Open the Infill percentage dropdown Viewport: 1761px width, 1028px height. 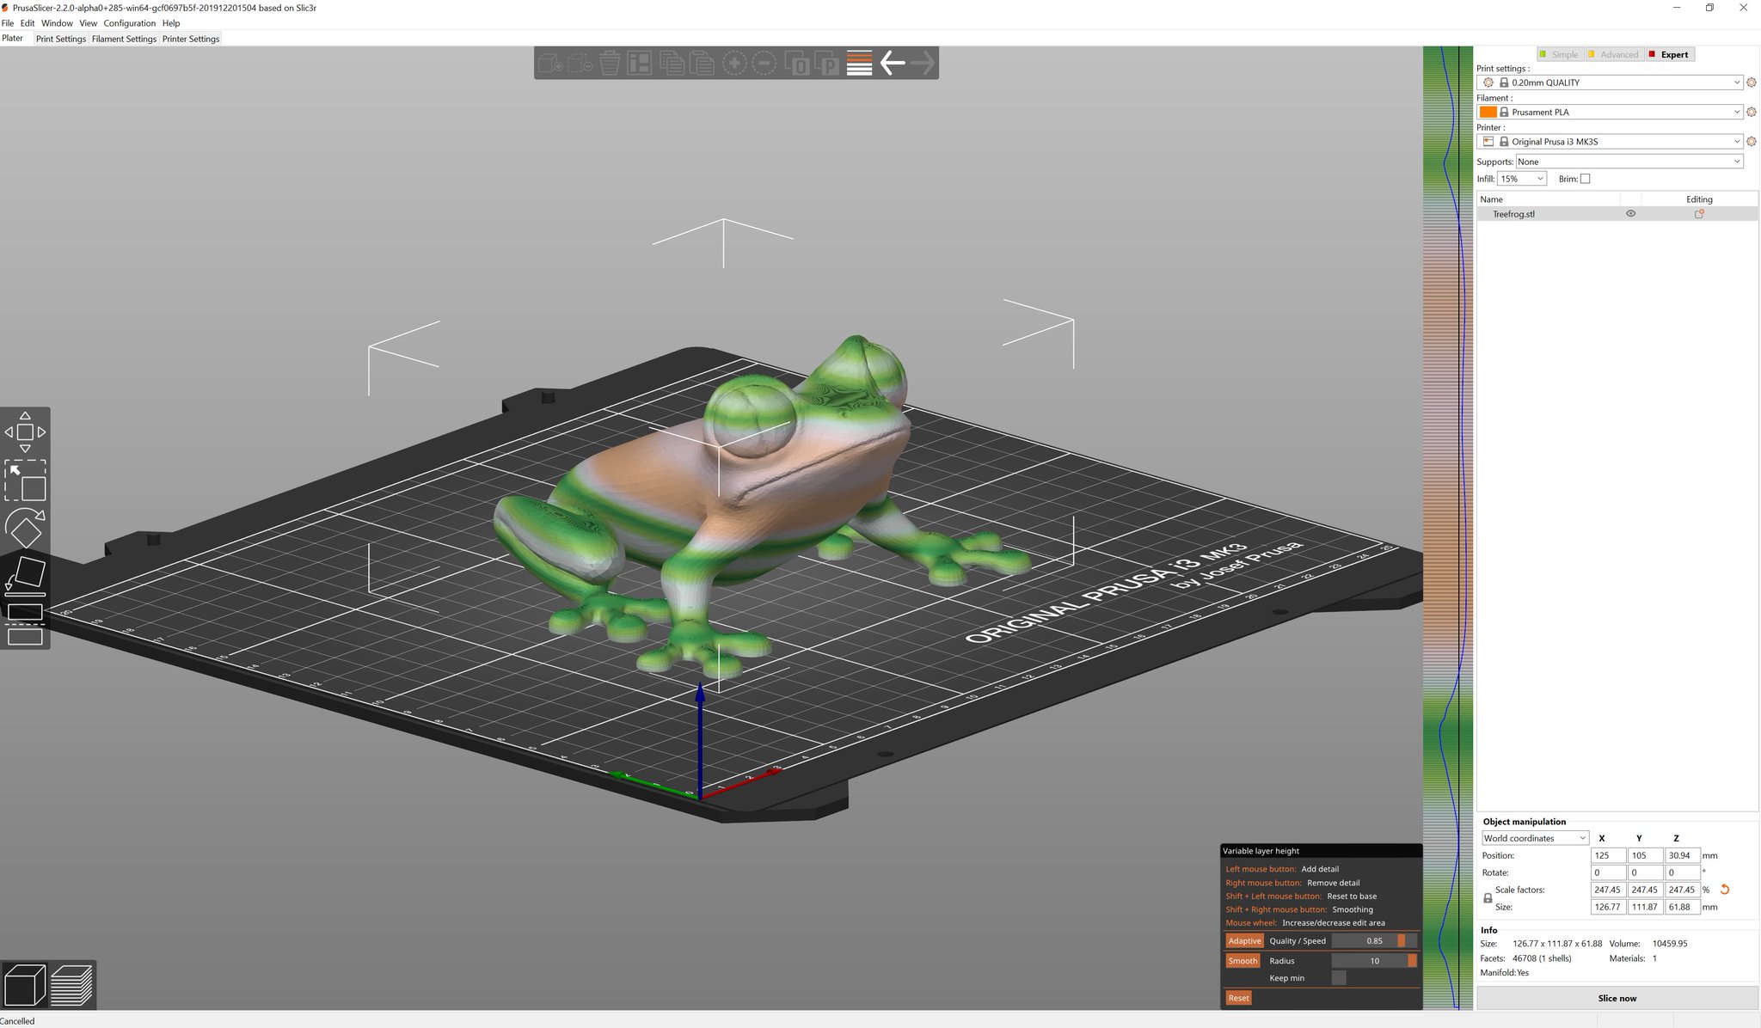click(x=1522, y=179)
